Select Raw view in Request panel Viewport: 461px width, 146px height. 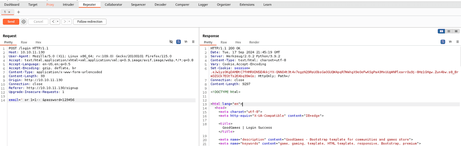pyautogui.click(x=24, y=42)
